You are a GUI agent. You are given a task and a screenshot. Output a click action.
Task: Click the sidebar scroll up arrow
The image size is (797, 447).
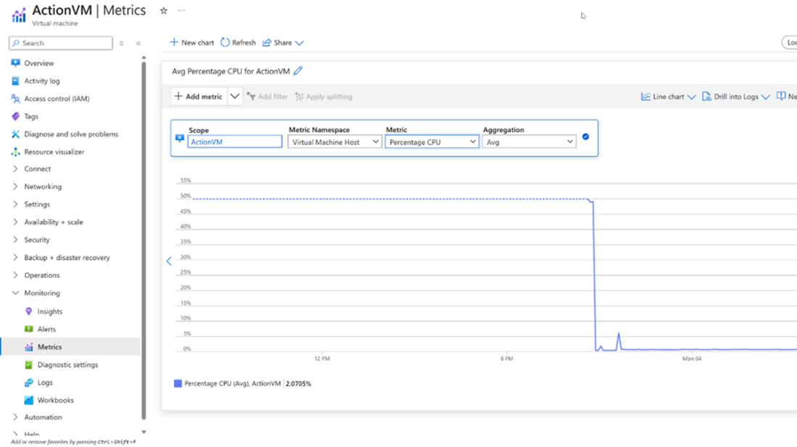click(x=144, y=58)
